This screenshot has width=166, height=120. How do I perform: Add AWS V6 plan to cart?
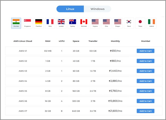[145, 101]
